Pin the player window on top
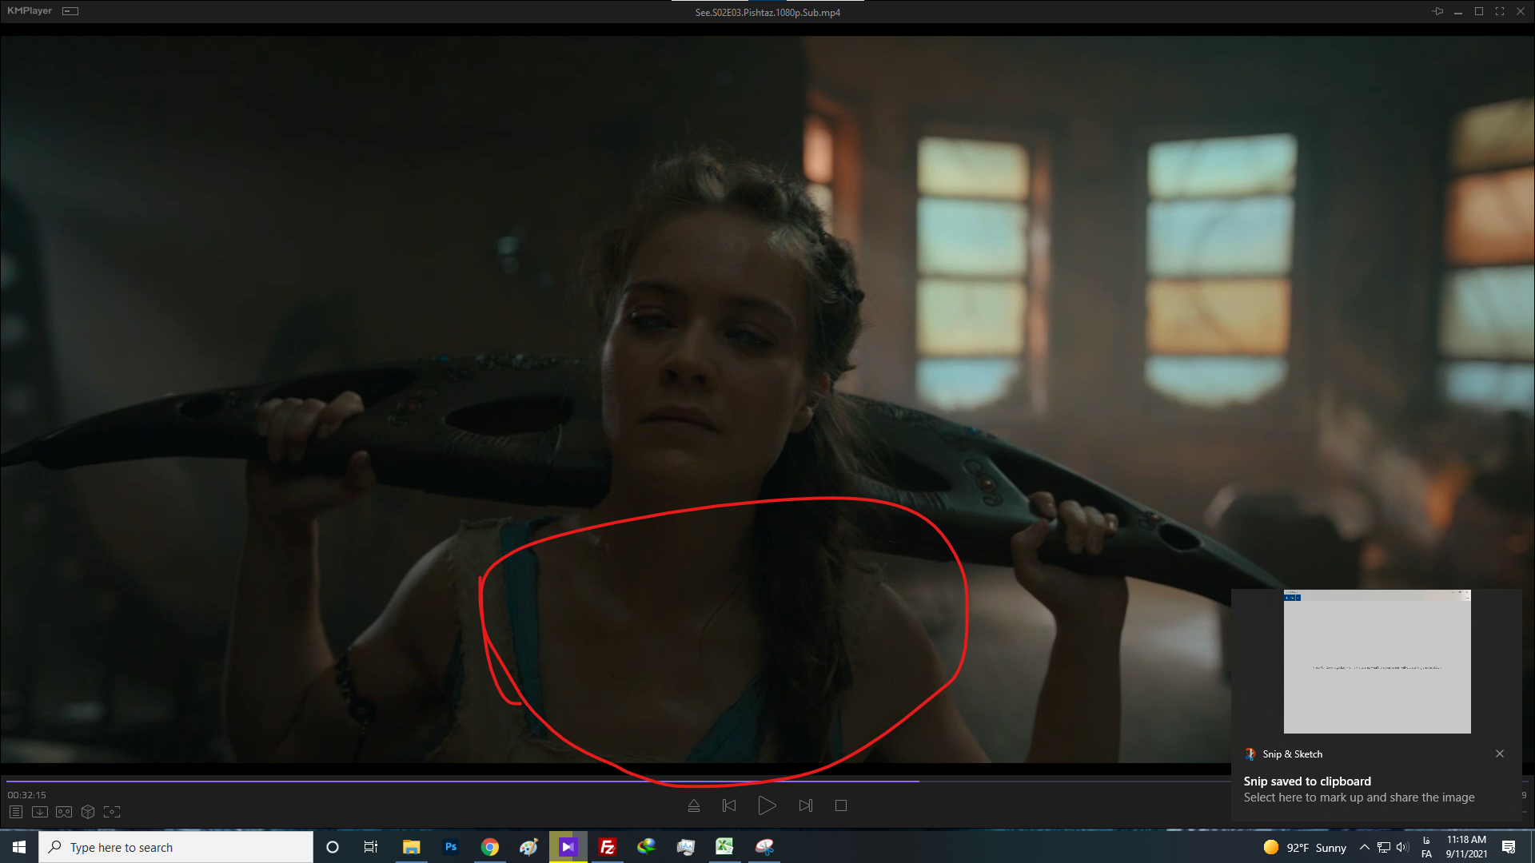Image resolution: width=1535 pixels, height=863 pixels. [1437, 11]
